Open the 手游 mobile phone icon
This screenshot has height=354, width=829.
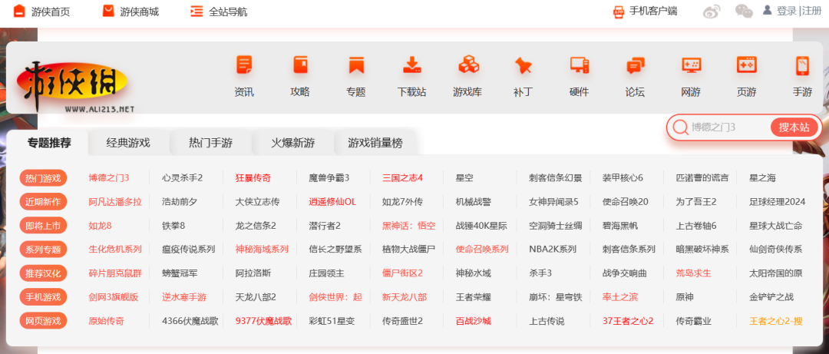coord(803,65)
